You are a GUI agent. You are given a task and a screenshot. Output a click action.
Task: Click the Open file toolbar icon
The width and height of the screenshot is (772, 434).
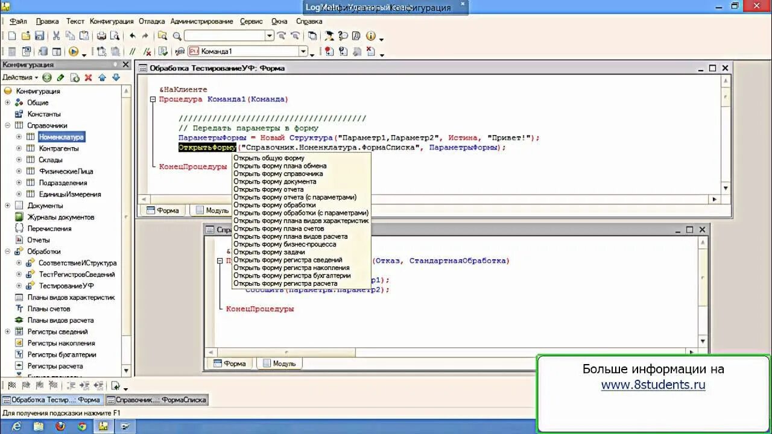(25, 36)
